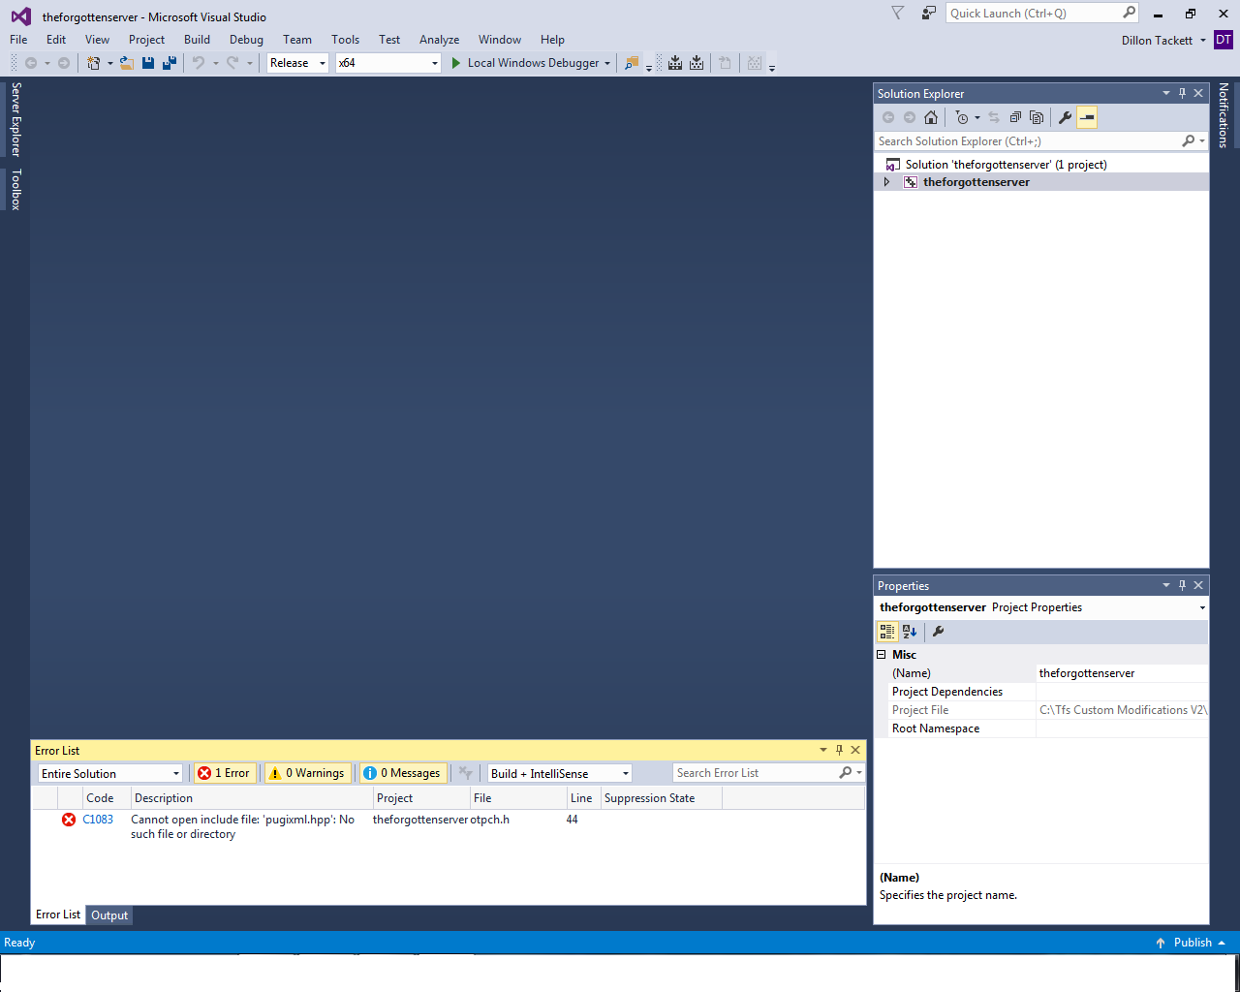Switch to the Output tab
Viewport: 1240px width, 992px height.
[x=109, y=915]
